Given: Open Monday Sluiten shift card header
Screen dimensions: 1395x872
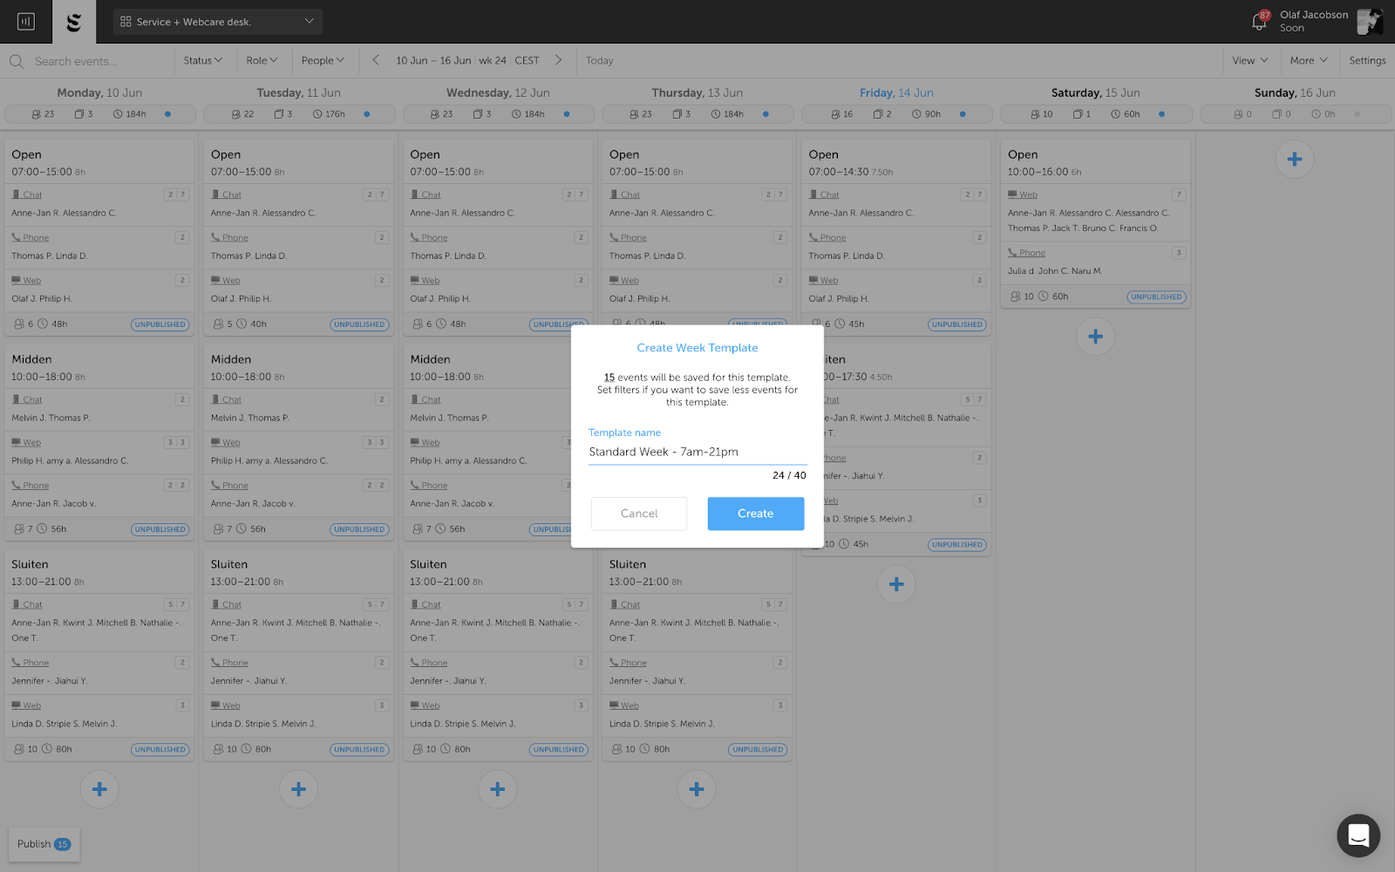Looking at the screenshot, I should point(99,572).
